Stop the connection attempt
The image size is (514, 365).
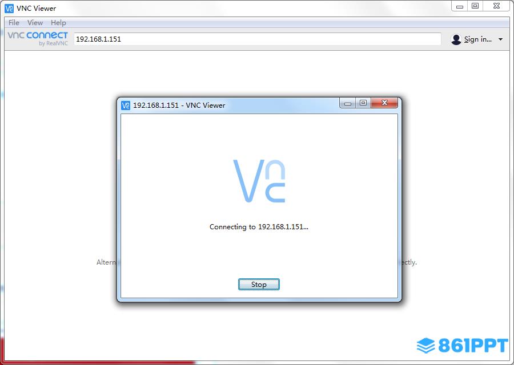[x=259, y=284]
